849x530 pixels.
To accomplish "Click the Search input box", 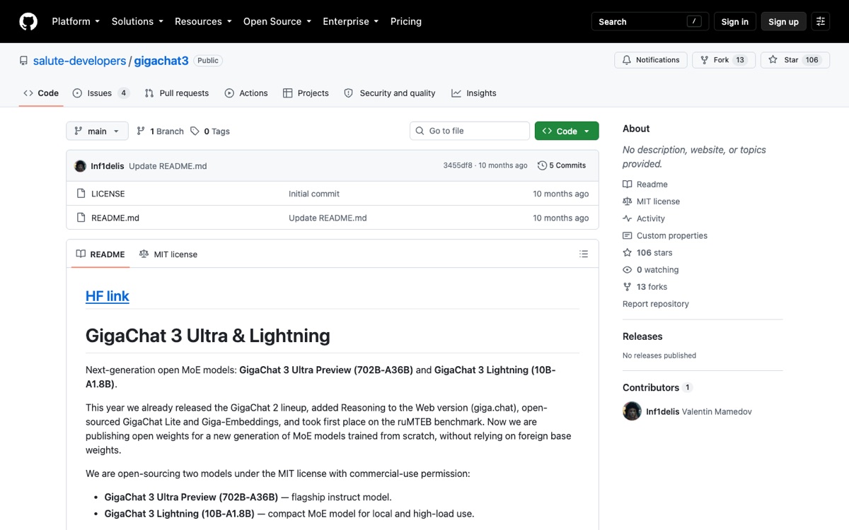I will pyautogui.click(x=649, y=21).
